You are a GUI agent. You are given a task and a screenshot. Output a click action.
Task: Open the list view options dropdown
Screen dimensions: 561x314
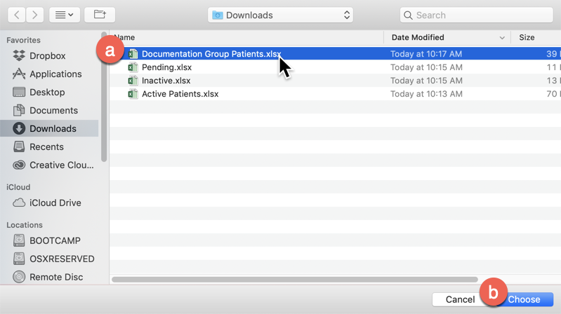click(65, 15)
